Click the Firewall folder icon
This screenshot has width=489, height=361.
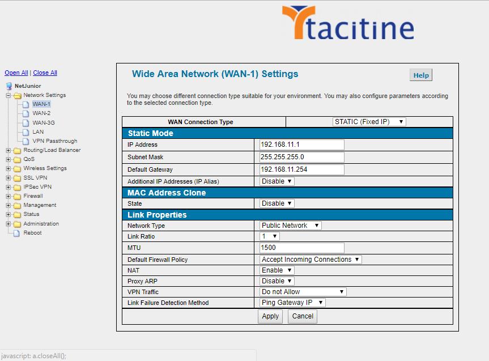17,196
